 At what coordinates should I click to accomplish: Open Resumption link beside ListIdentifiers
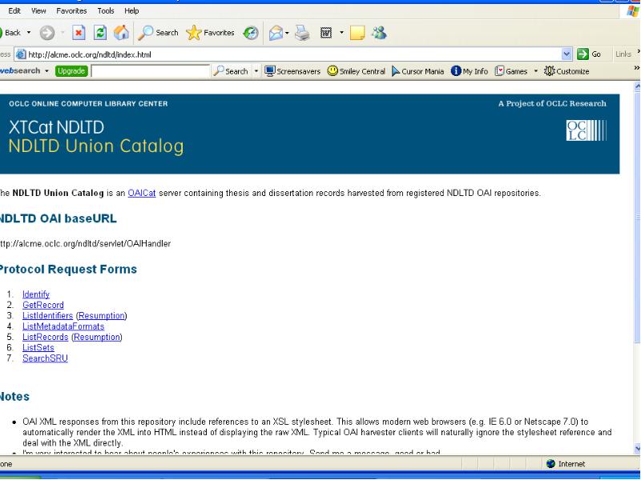(102, 315)
